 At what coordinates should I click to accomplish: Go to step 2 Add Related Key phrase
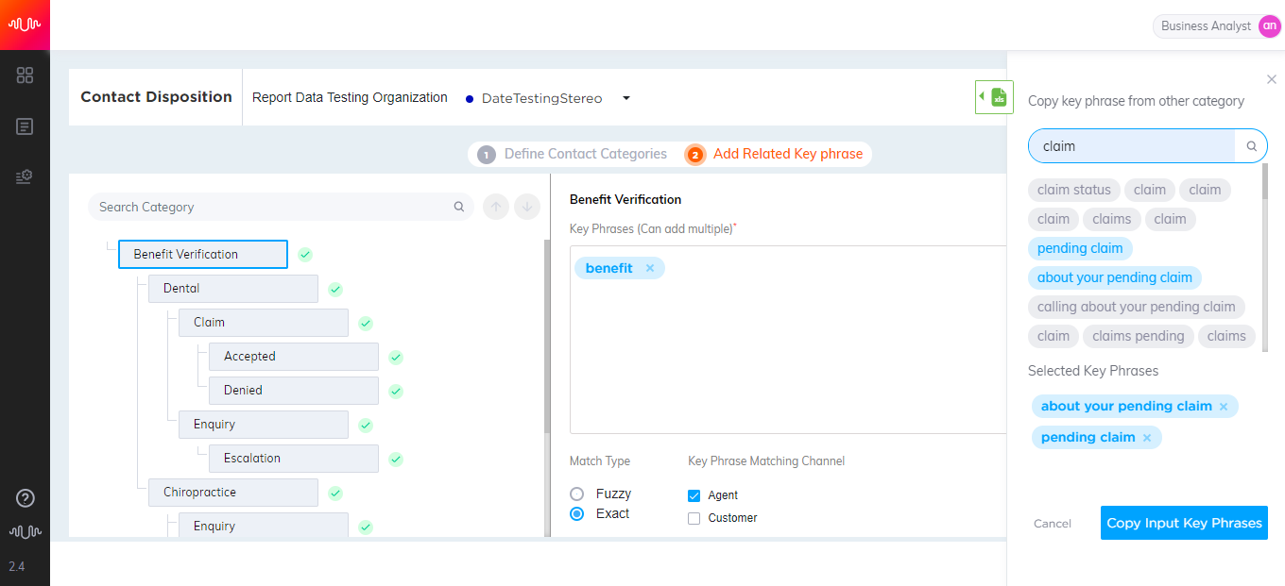(775, 154)
